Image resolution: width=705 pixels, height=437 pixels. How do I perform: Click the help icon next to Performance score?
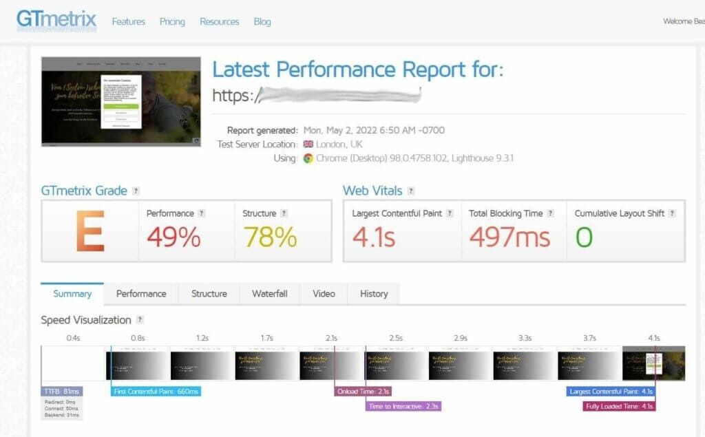pyautogui.click(x=202, y=213)
